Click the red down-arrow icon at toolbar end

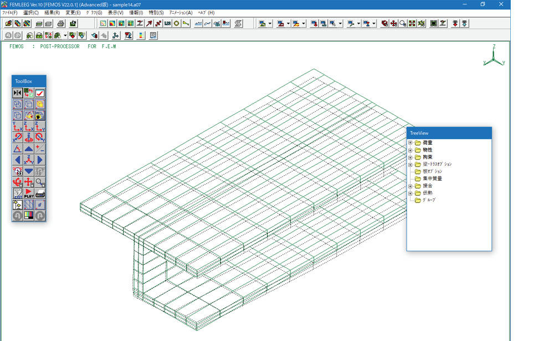[x=455, y=24]
